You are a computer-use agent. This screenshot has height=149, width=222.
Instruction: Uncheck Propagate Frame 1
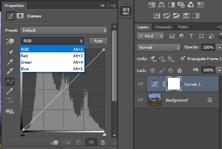pos(182,59)
